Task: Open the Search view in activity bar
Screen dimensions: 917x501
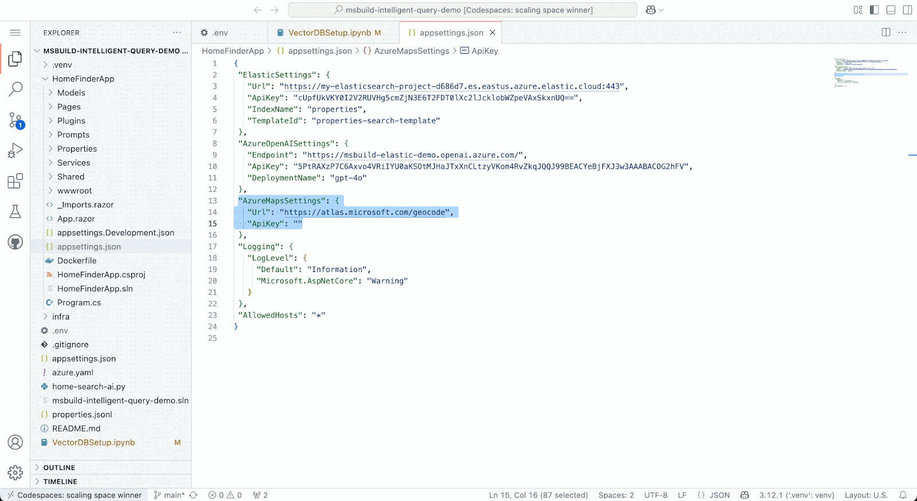Action: 15,89
